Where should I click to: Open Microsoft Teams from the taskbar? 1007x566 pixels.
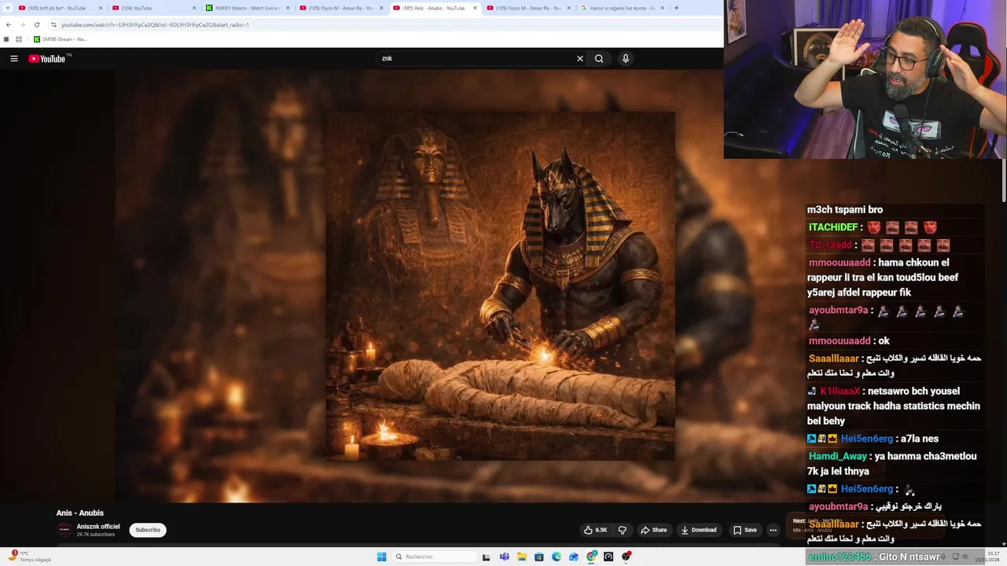pos(504,557)
